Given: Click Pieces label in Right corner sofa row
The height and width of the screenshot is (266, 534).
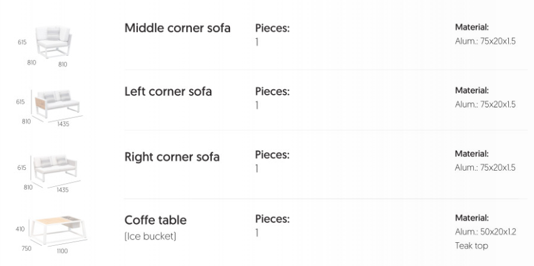Looking at the screenshot, I should click(x=272, y=155).
